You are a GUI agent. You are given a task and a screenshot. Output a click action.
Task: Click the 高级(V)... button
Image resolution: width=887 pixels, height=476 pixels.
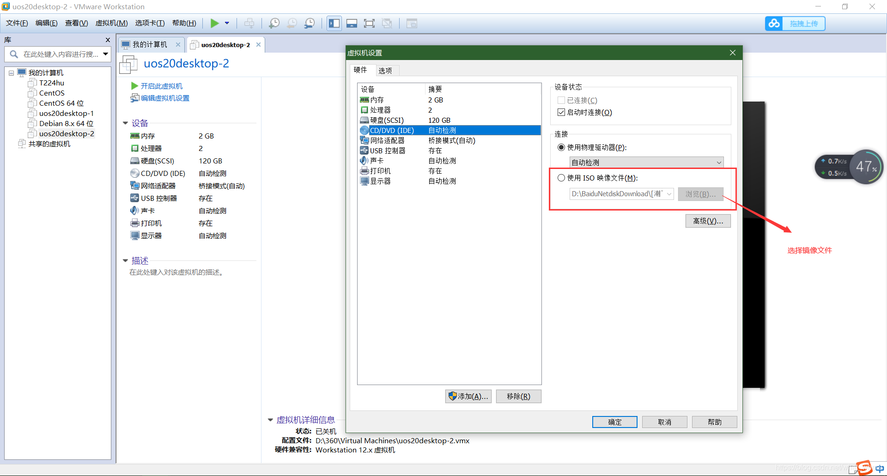pos(708,221)
